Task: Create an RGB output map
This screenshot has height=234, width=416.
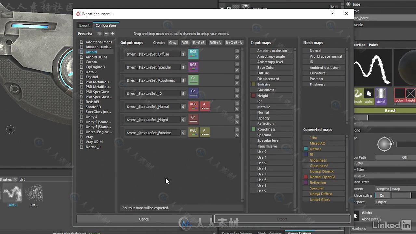Action: (185, 43)
